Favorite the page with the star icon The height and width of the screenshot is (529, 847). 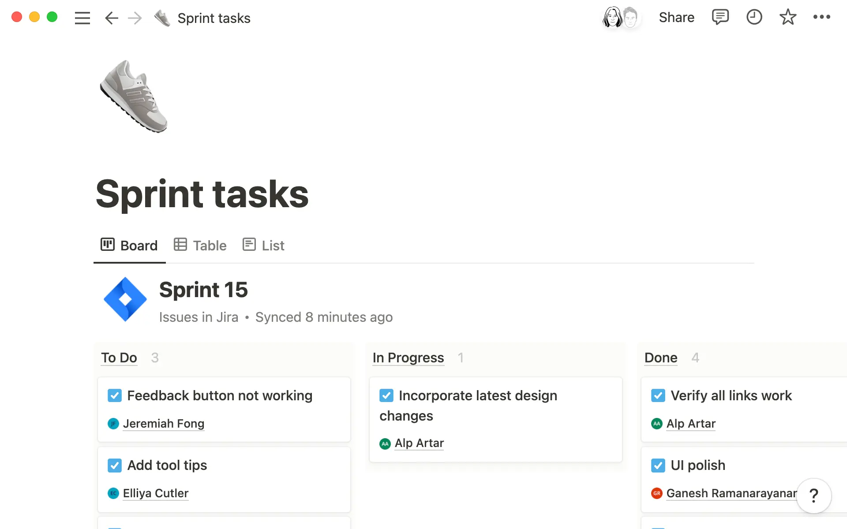coord(788,17)
